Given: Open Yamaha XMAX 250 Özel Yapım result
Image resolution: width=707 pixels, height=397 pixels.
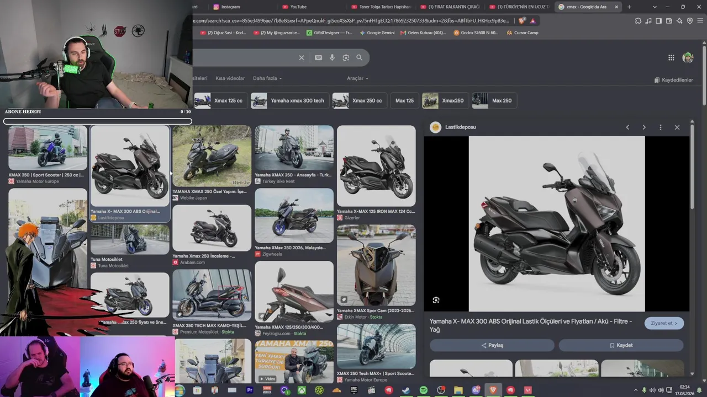Looking at the screenshot, I should pos(212,163).
